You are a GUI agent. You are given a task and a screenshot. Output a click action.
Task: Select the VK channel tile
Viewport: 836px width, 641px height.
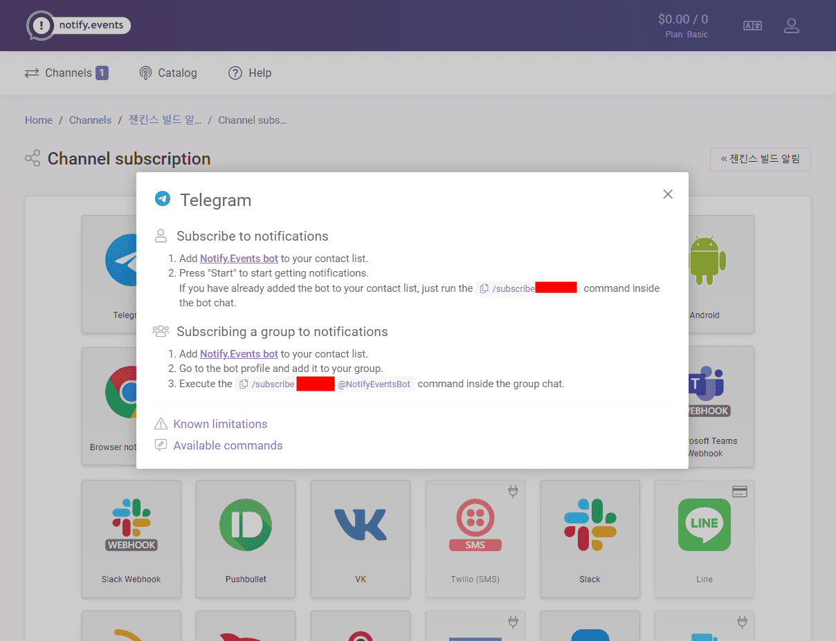tap(361, 539)
